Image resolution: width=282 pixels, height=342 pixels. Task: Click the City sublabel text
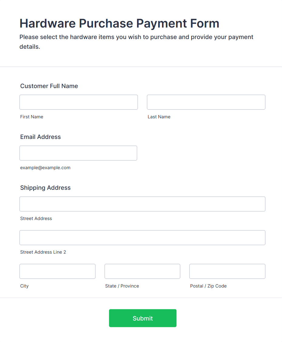coord(25,286)
